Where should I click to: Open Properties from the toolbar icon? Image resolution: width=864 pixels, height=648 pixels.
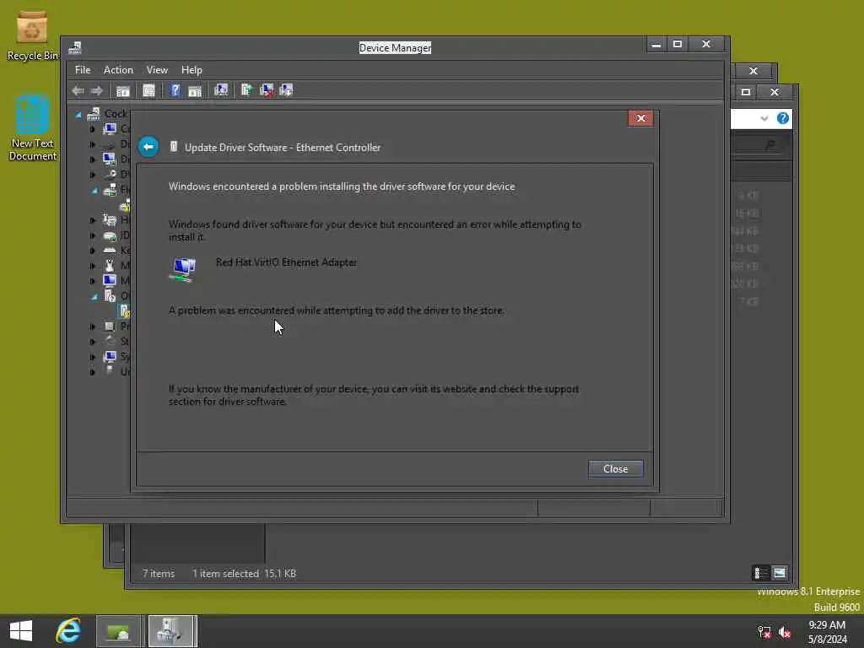tap(148, 90)
